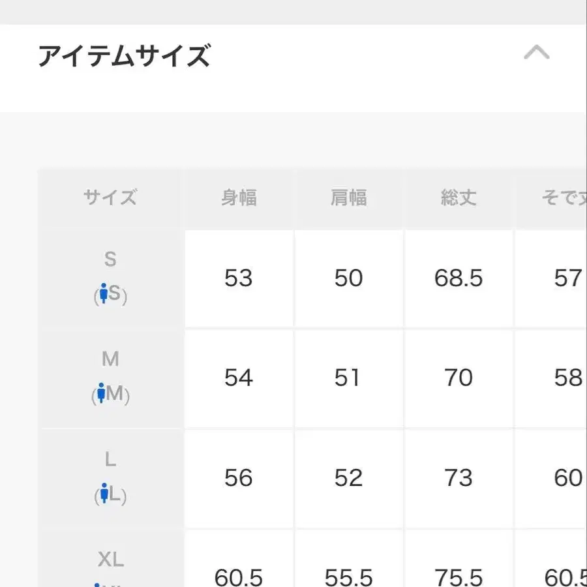Select the S size row
587x587 pixels.
110,277
